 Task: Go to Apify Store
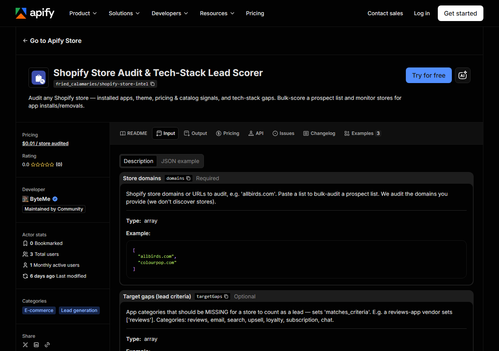(52, 41)
